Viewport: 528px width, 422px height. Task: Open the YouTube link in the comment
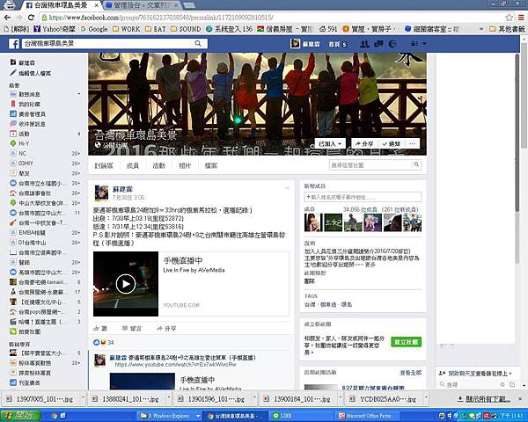point(175,365)
